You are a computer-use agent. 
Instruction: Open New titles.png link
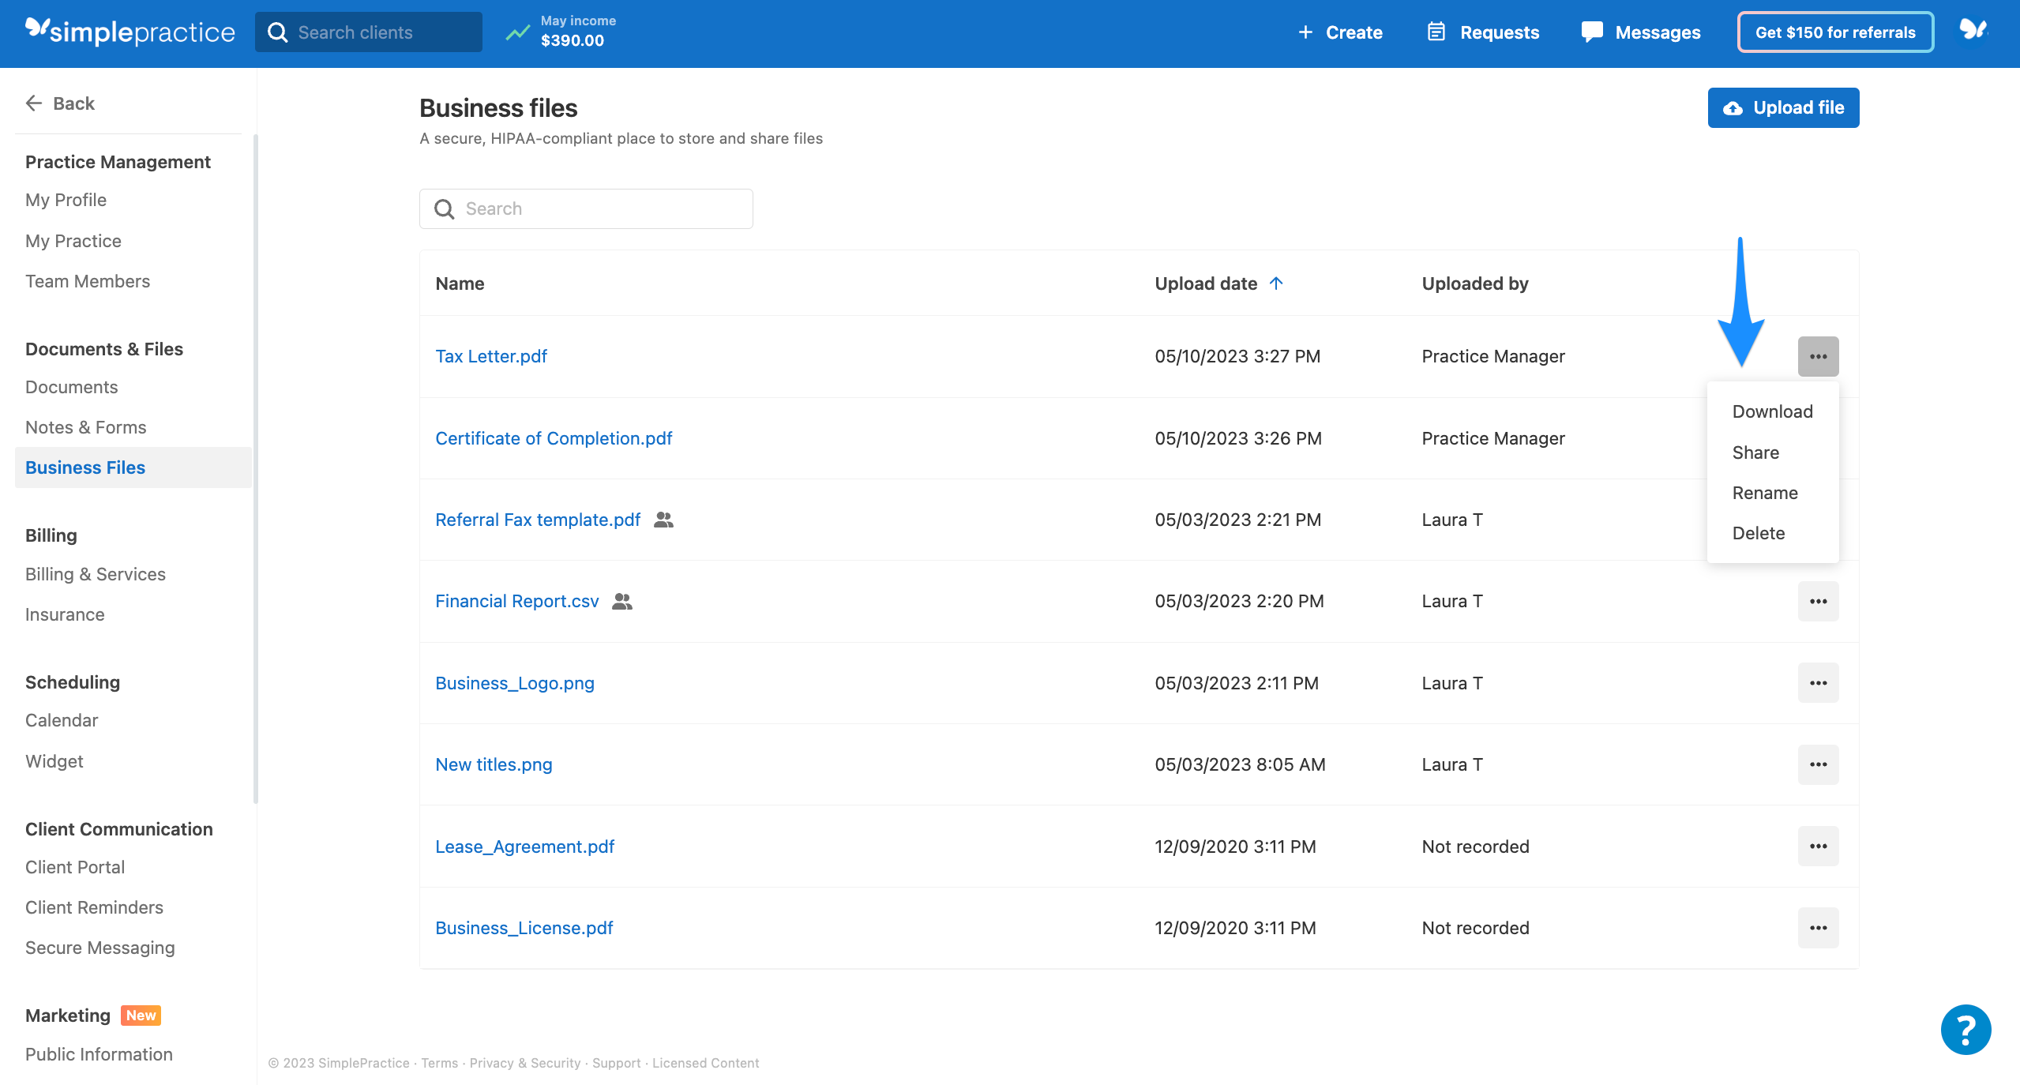(494, 764)
